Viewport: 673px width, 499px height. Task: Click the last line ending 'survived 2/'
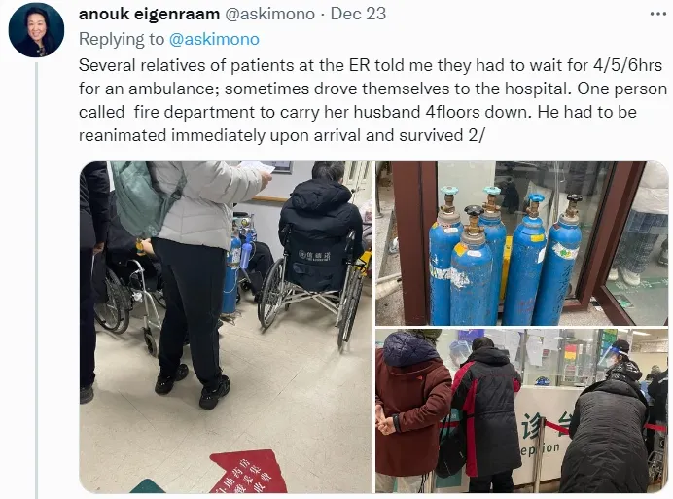tap(282, 135)
